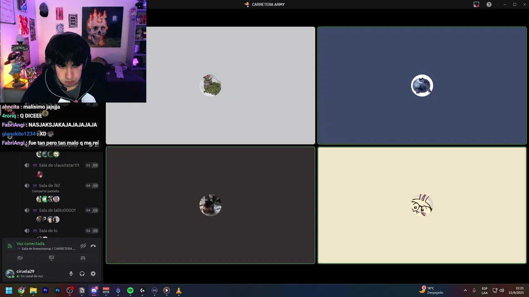Click the ciruela29 user avatar

tap(10, 273)
